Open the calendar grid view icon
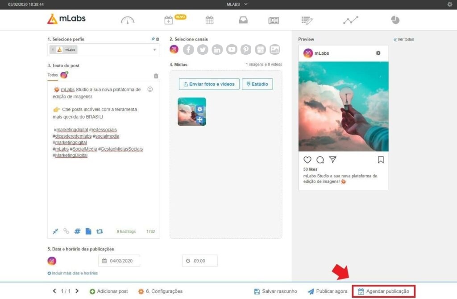 pos(209,20)
